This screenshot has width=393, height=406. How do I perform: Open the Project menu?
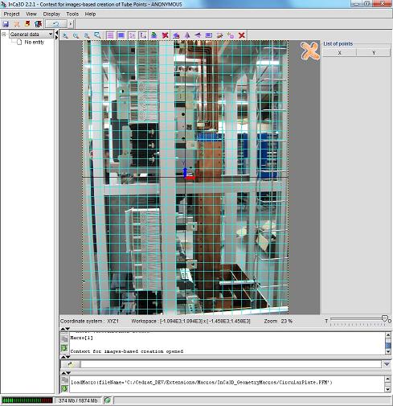point(11,14)
